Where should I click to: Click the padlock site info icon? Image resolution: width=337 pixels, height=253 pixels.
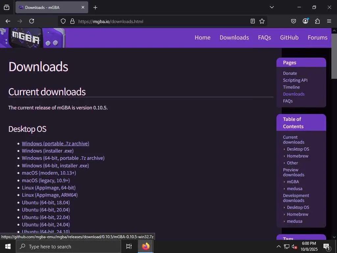[72, 21]
